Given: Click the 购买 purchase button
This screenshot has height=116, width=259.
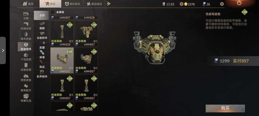Looking at the screenshot, I should point(225,108).
